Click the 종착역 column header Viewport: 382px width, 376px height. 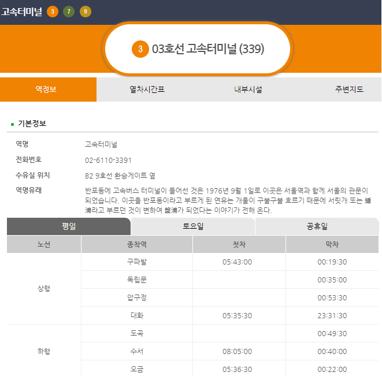click(x=137, y=244)
